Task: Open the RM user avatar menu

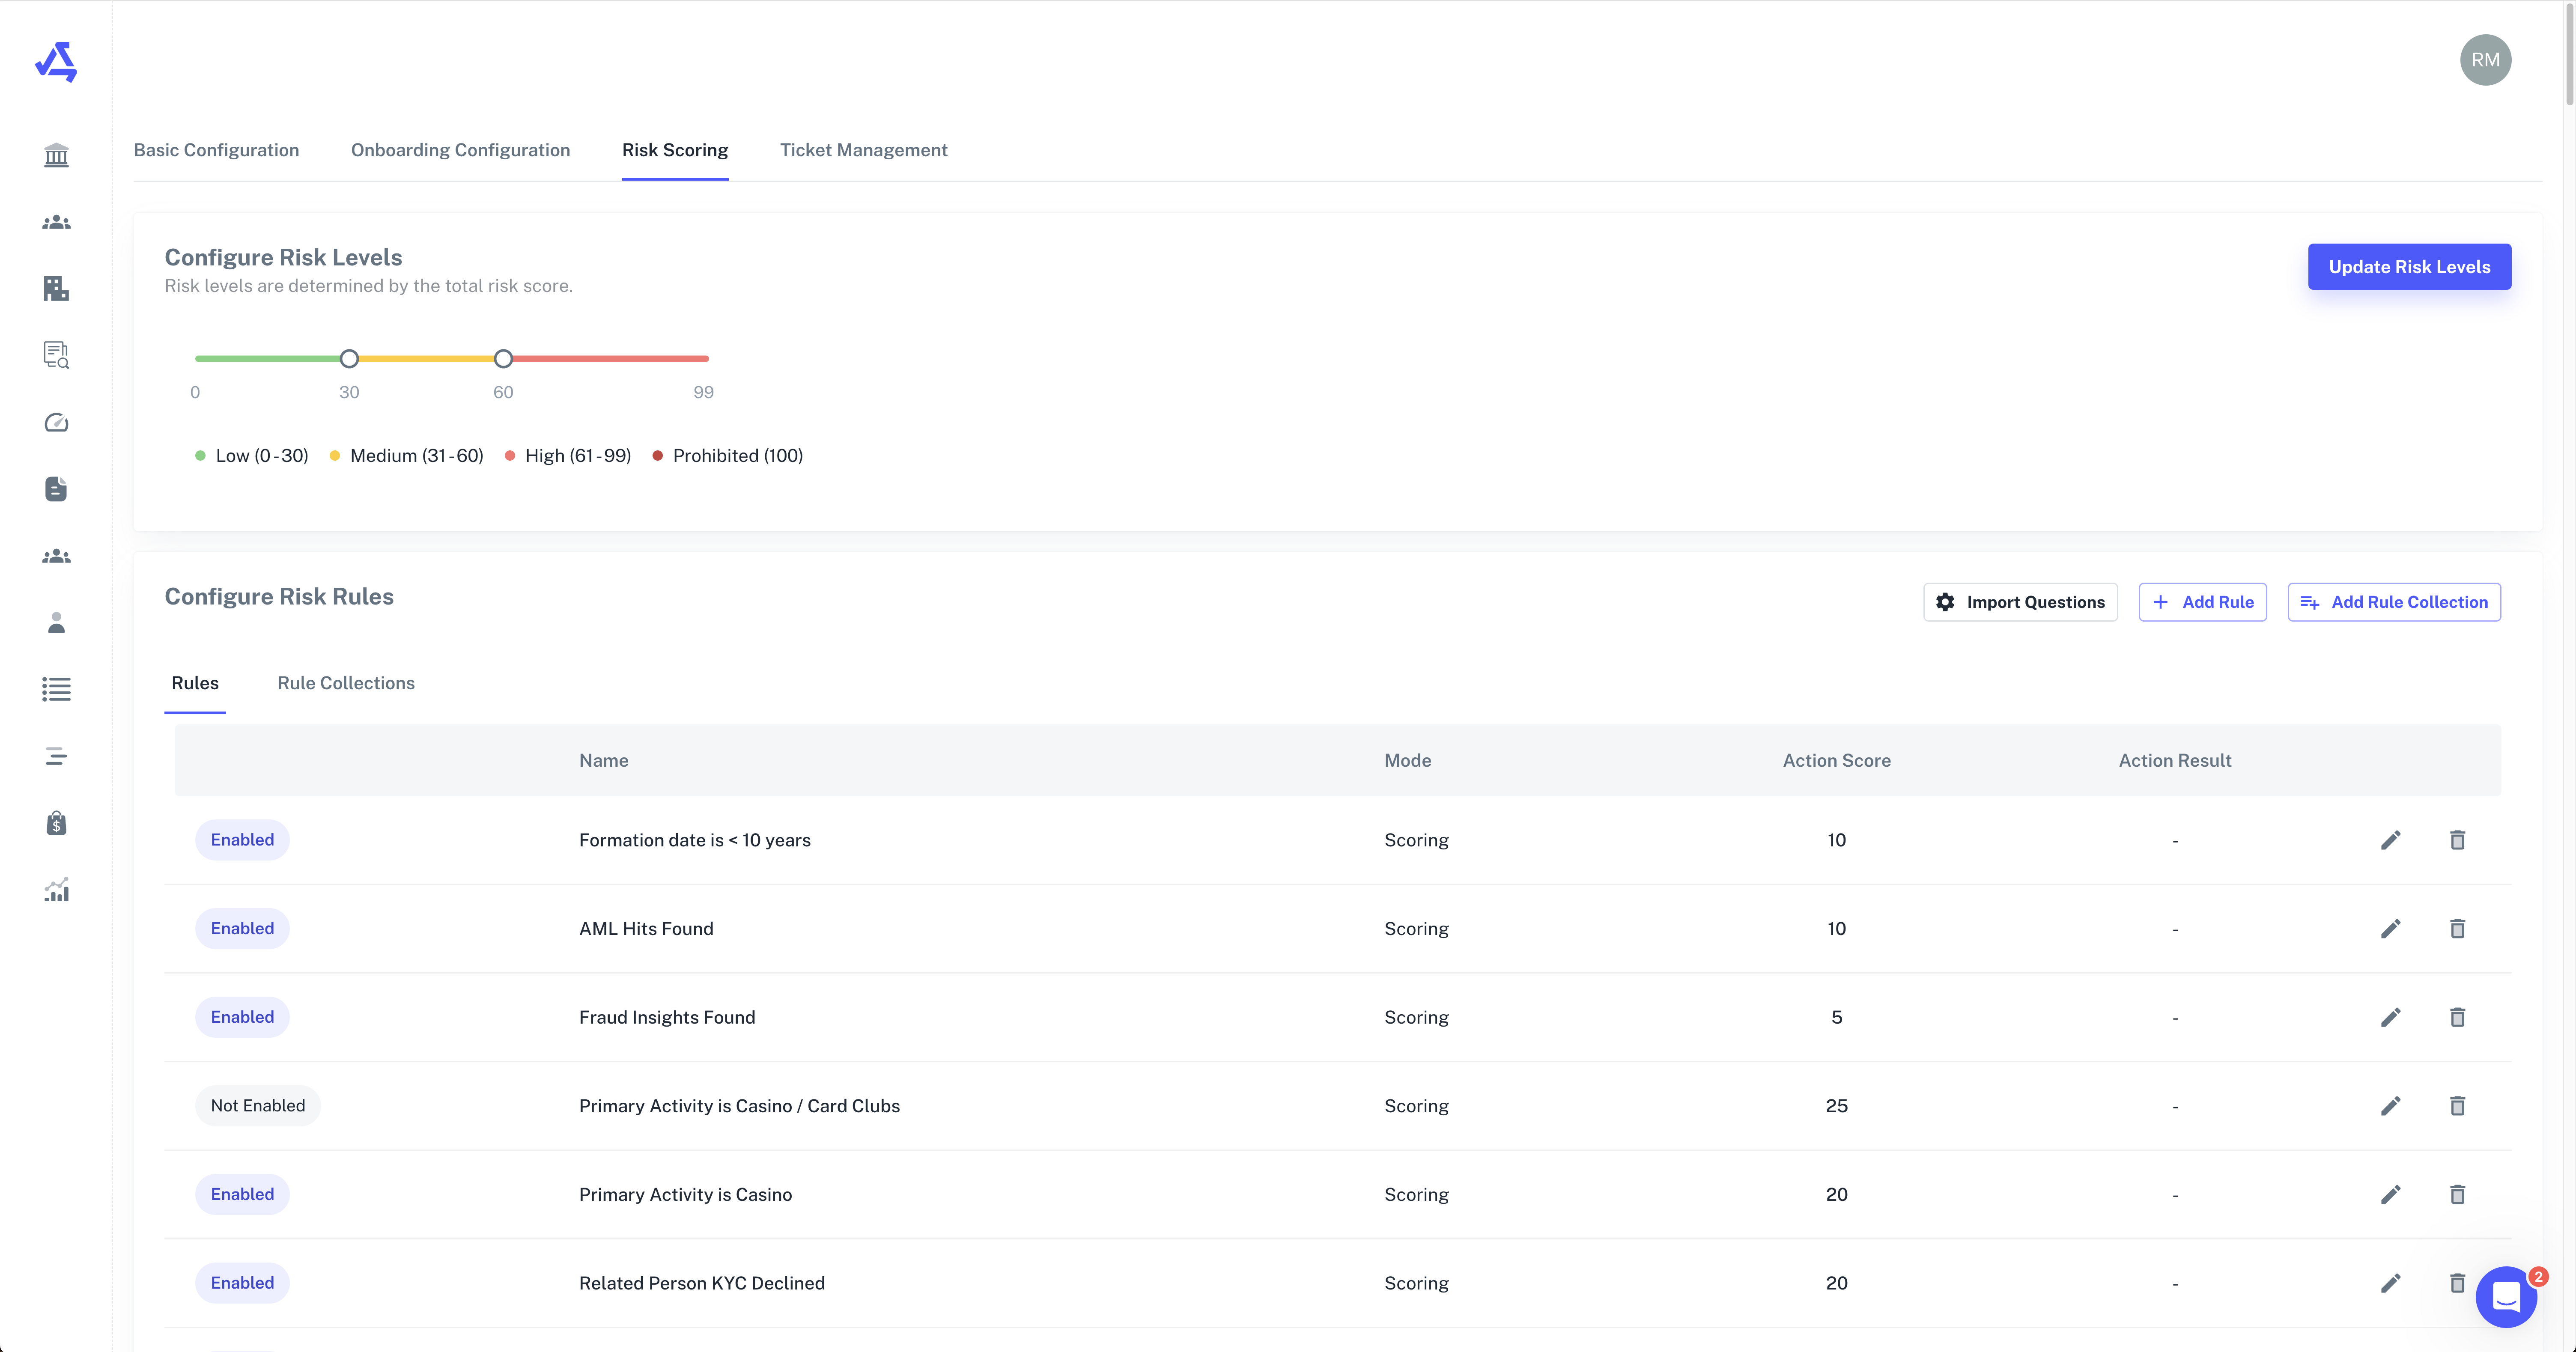Action: coord(2486,60)
